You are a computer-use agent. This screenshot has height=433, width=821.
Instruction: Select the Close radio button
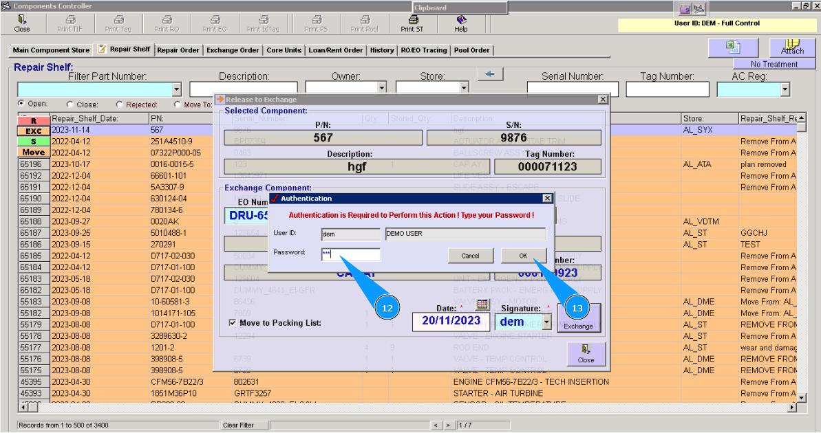pos(70,104)
